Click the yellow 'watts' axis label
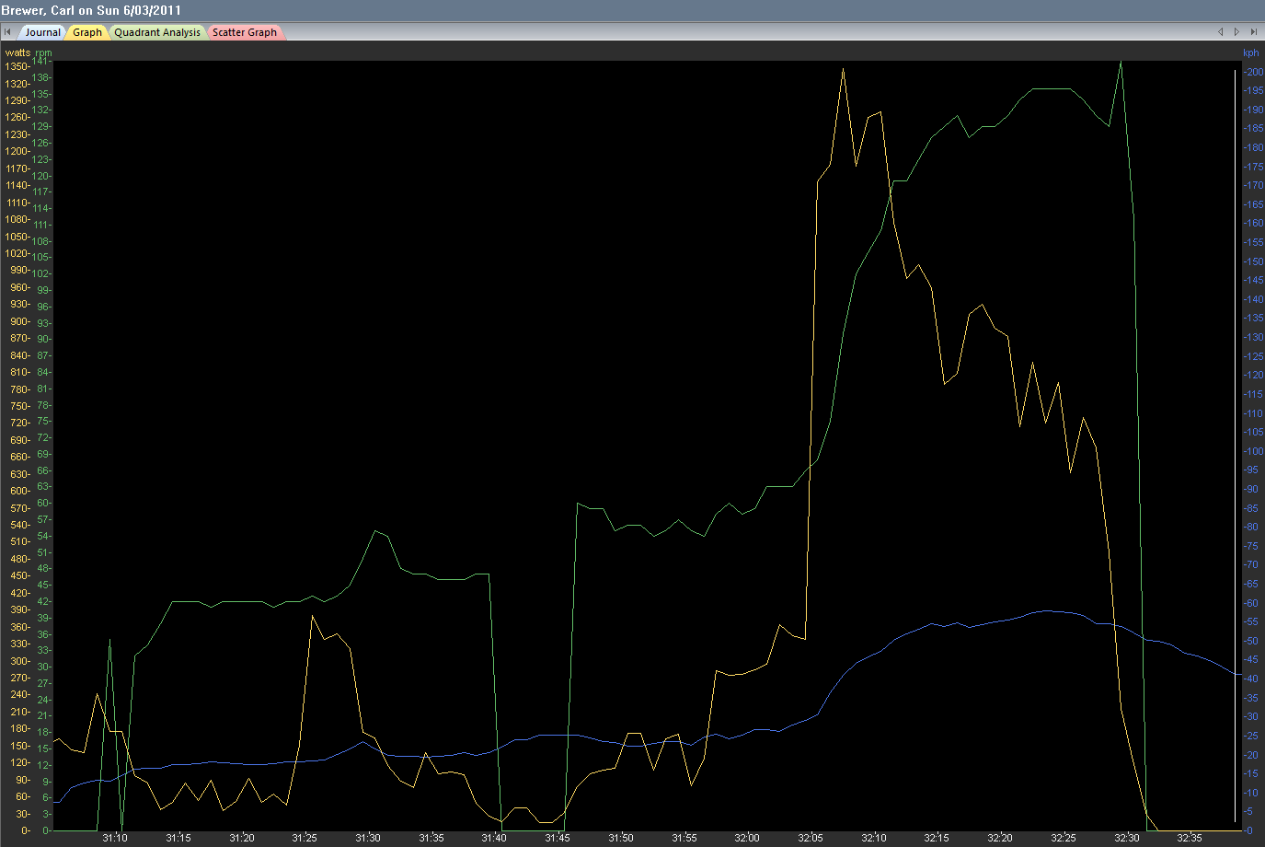Viewport: 1265px width, 847px height. point(17,52)
